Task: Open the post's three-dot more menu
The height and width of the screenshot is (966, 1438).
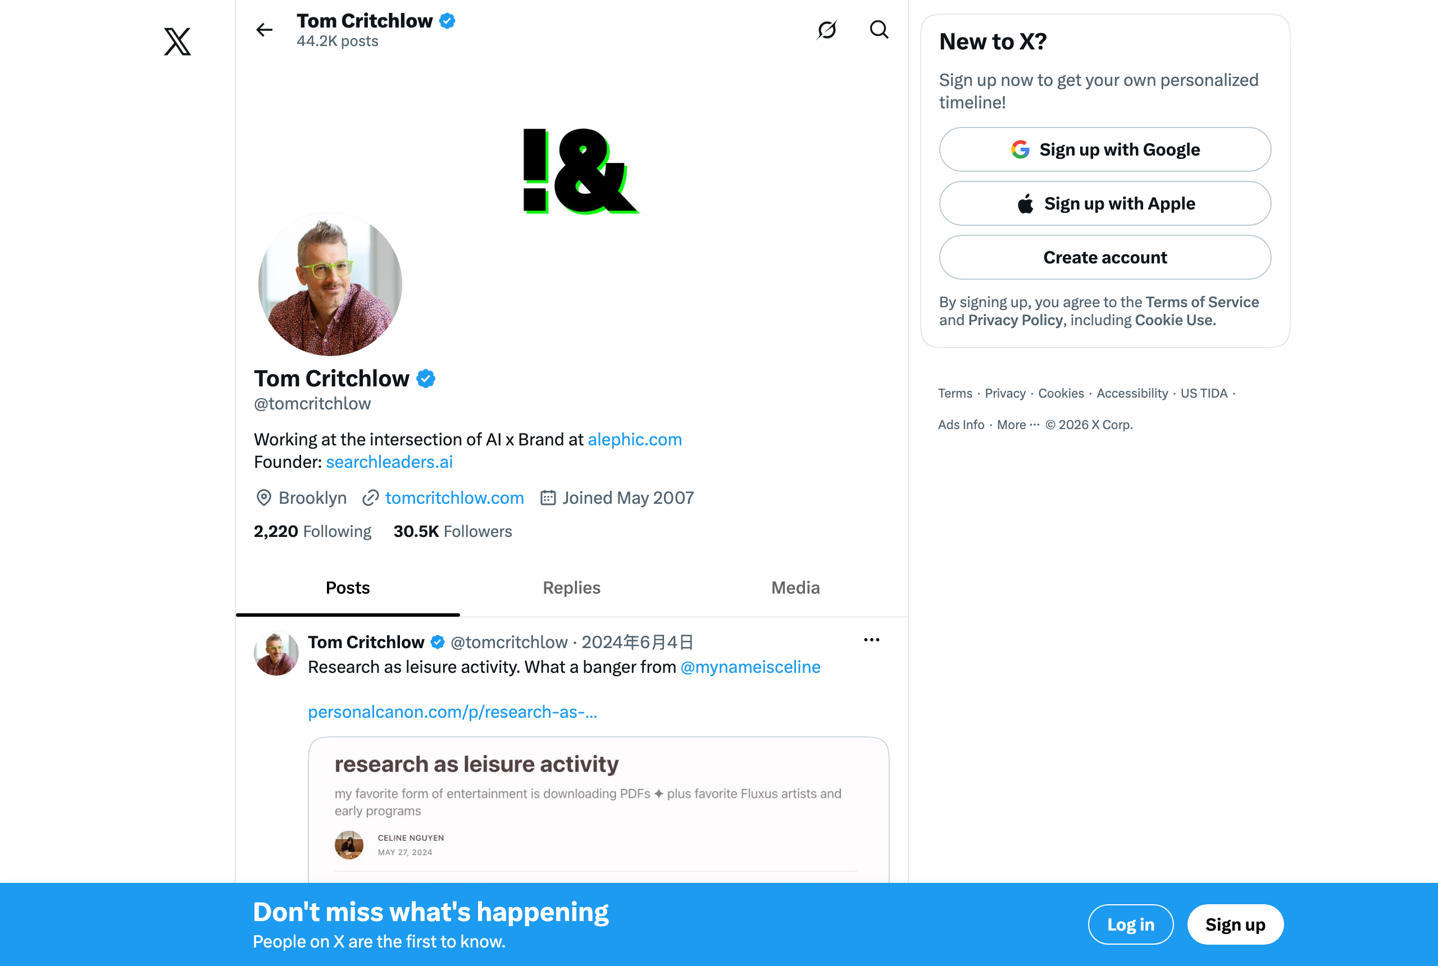Action: [x=872, y=640]
